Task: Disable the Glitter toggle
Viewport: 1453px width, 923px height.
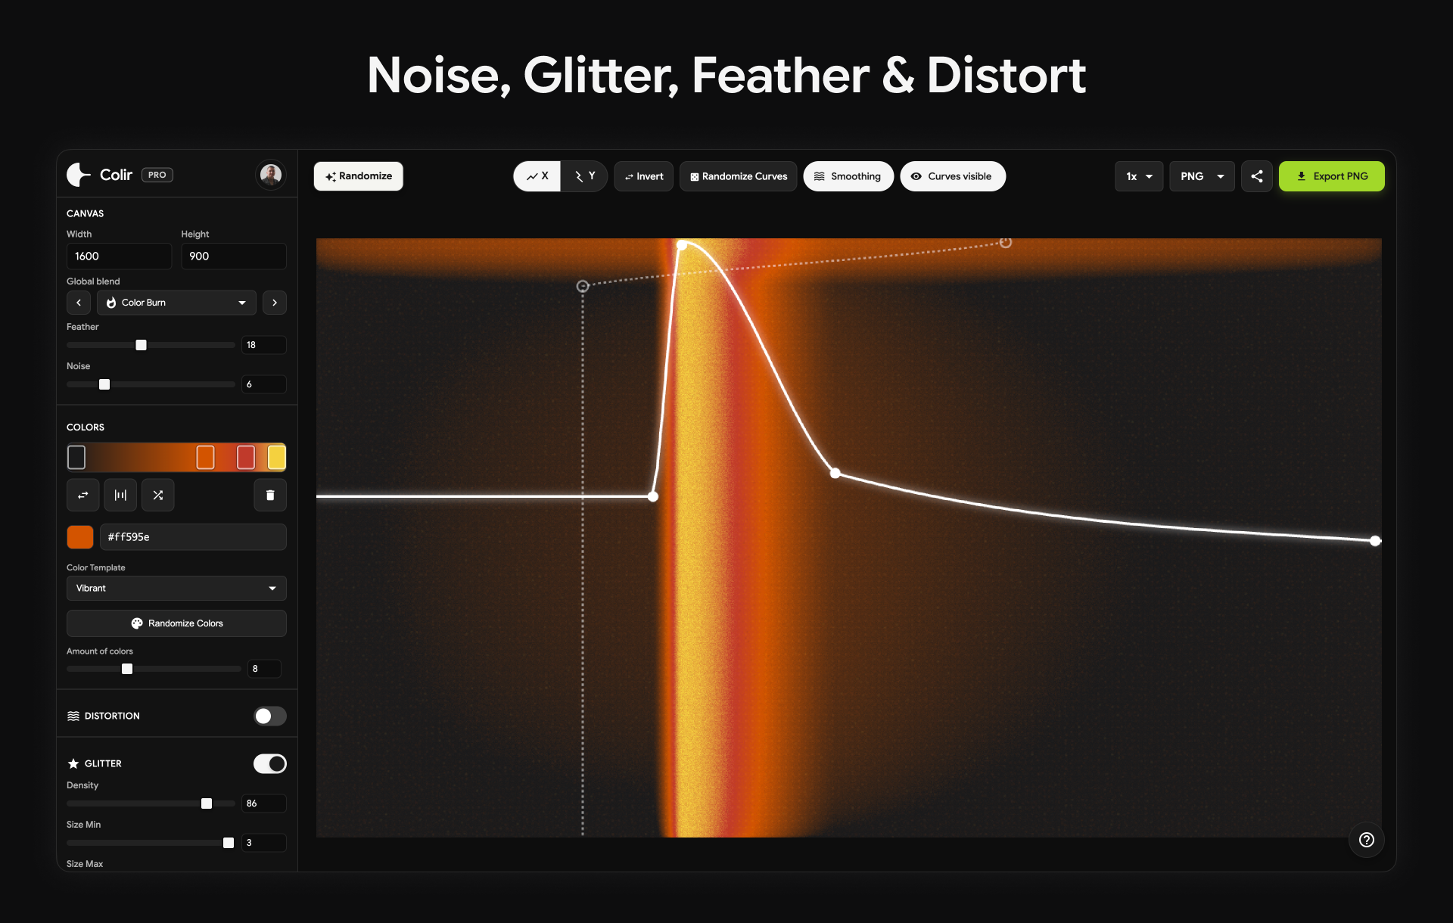Action: [x=269, y=763]
